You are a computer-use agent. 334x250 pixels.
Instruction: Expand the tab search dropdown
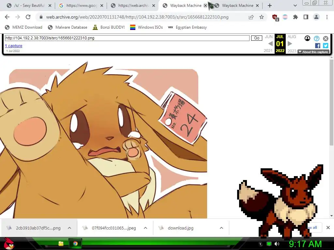tap(295, 6)
